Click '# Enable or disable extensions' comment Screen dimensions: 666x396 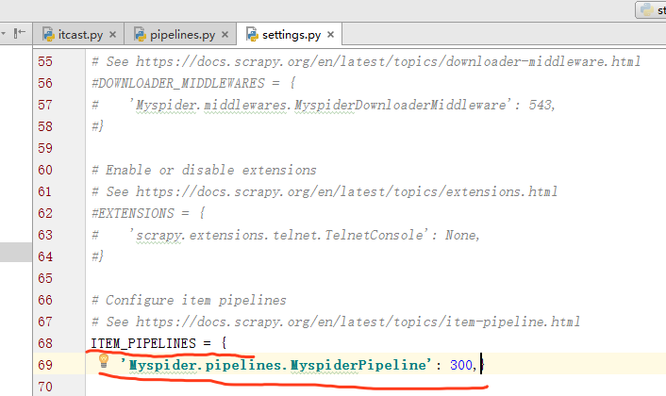pos(205,170)
